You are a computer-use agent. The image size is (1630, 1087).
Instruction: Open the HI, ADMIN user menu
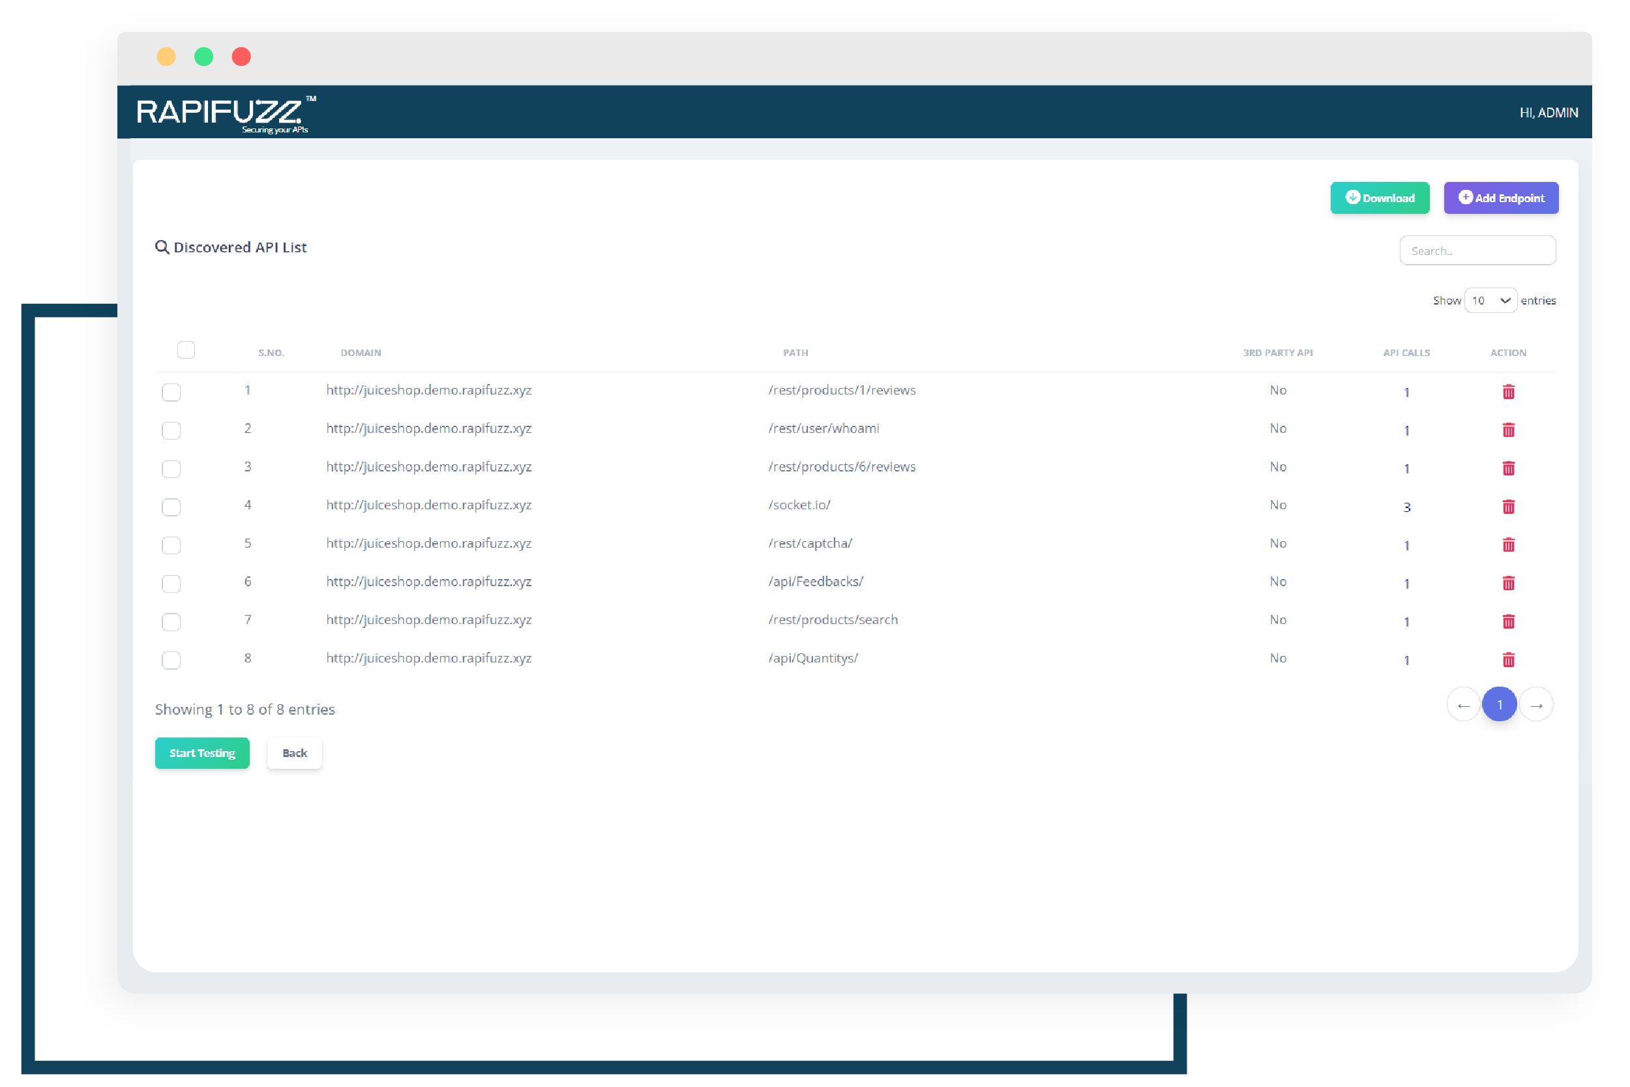tap(1548, 112)
